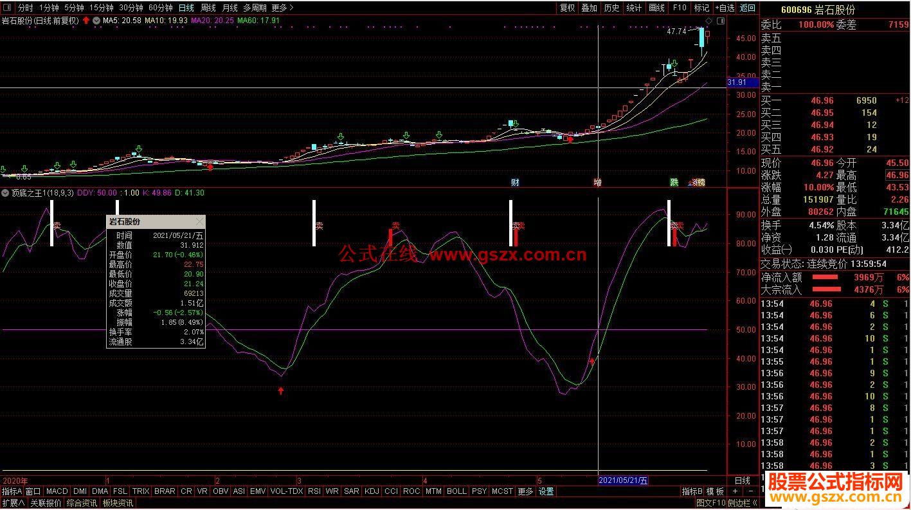The image size is (911, 510).
Task: Expand the 扩展∧ panel
Action: pyautogui.click(x=13, y=503)
